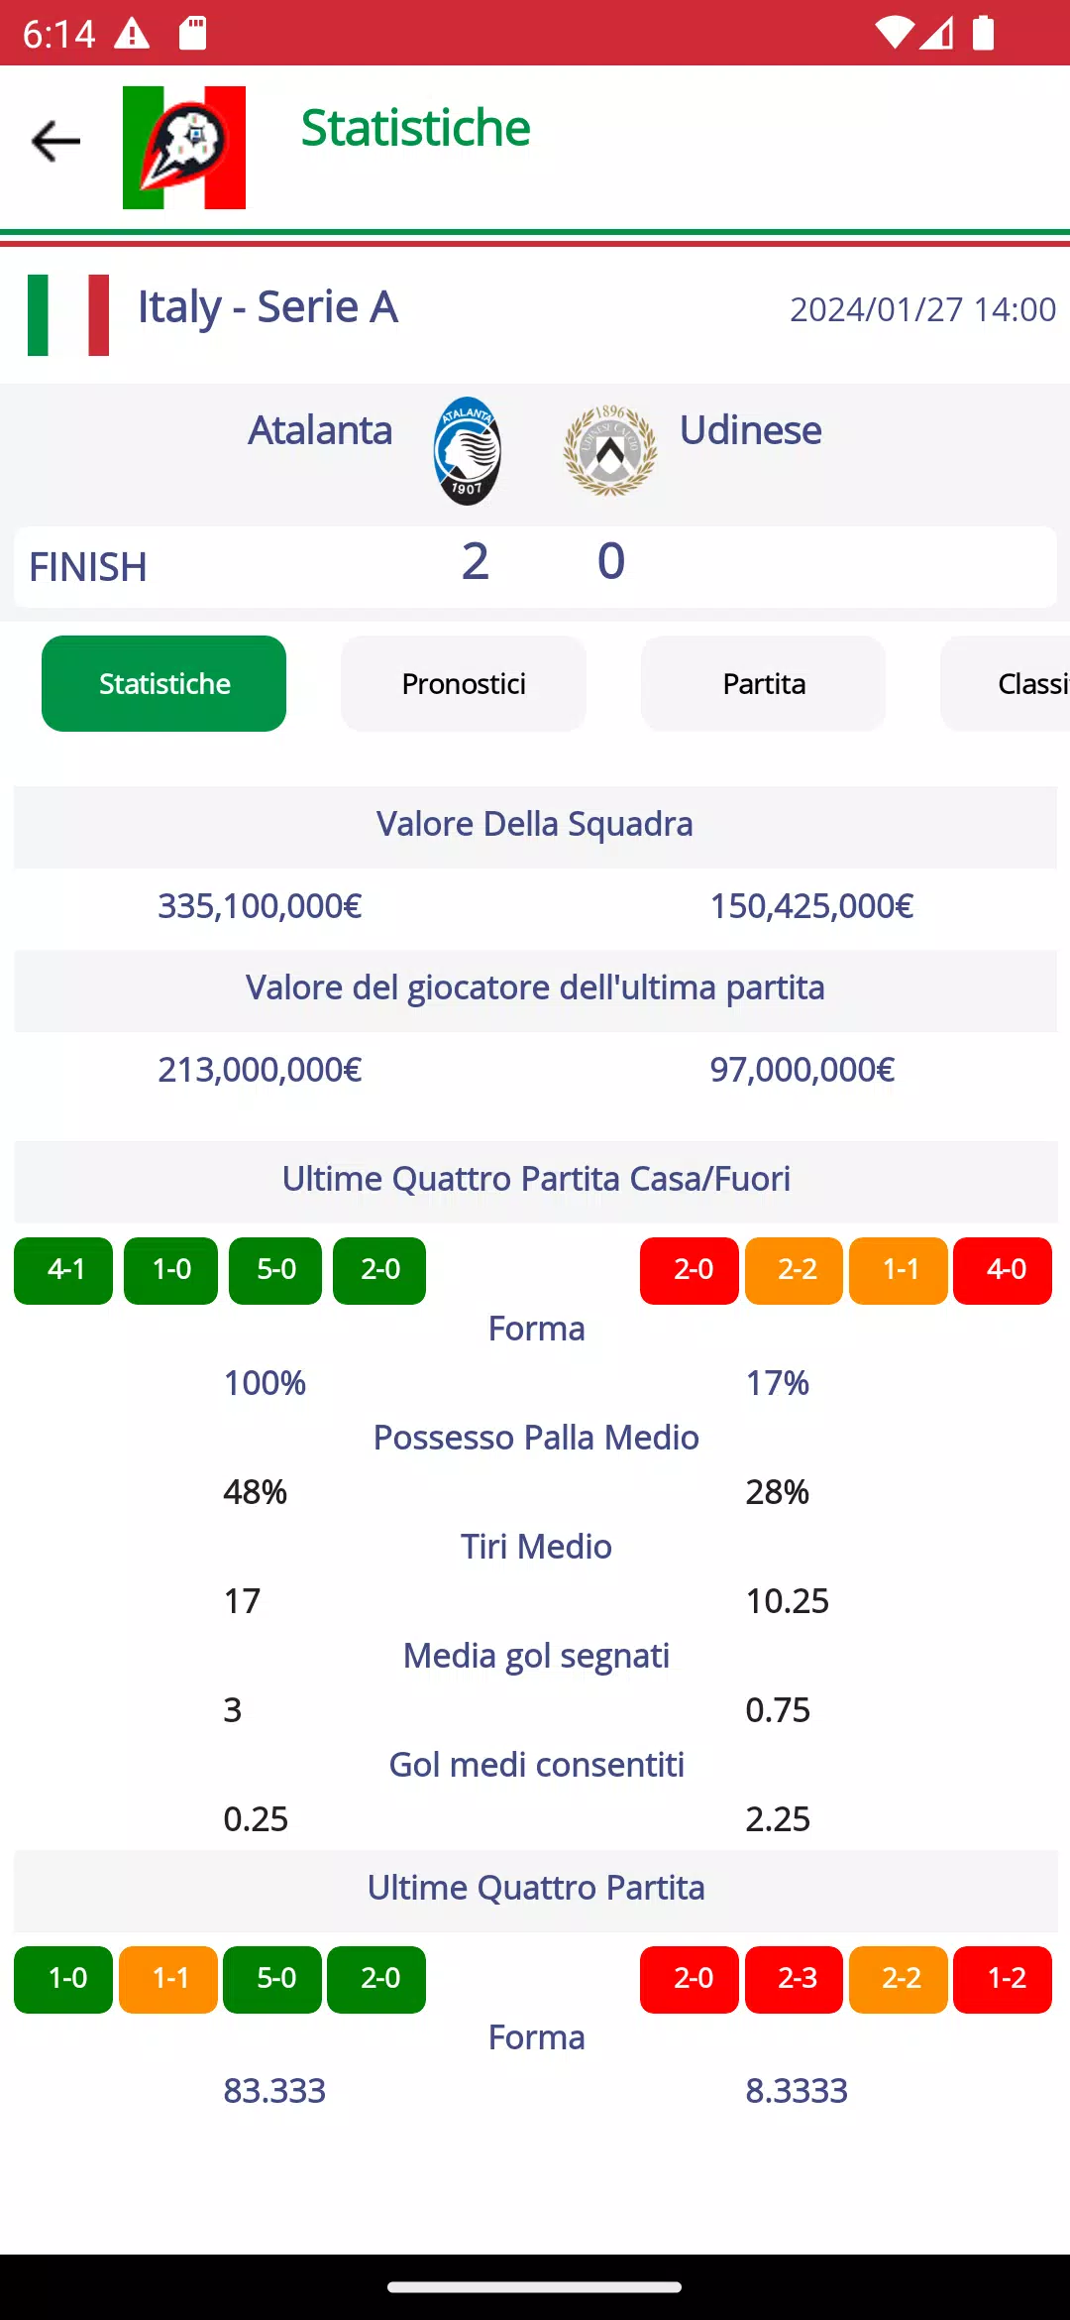1070x2320 pixels.
Task: Click the FINISH score banner
Action: tap(535, 566)
